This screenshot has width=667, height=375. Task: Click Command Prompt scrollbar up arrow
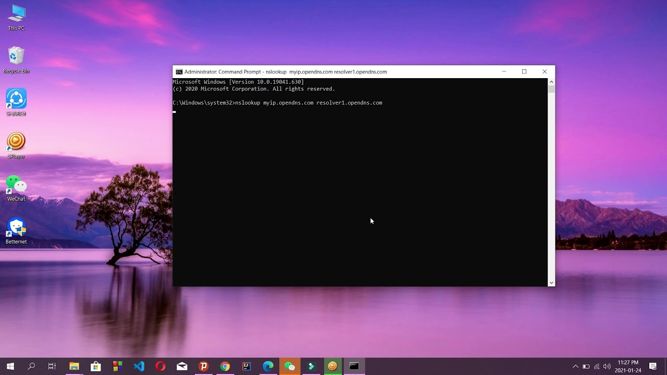[x=551, y=82]
